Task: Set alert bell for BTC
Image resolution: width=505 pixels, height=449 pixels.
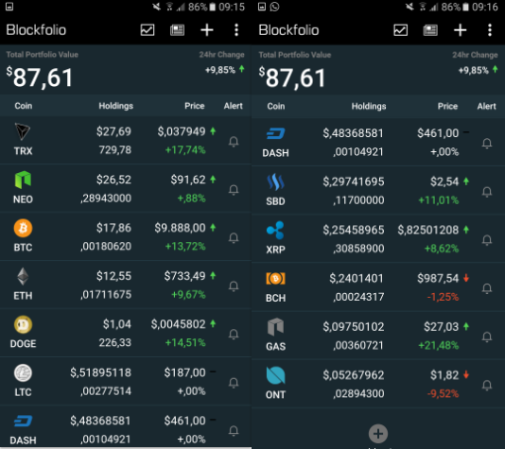Action: 234,238
